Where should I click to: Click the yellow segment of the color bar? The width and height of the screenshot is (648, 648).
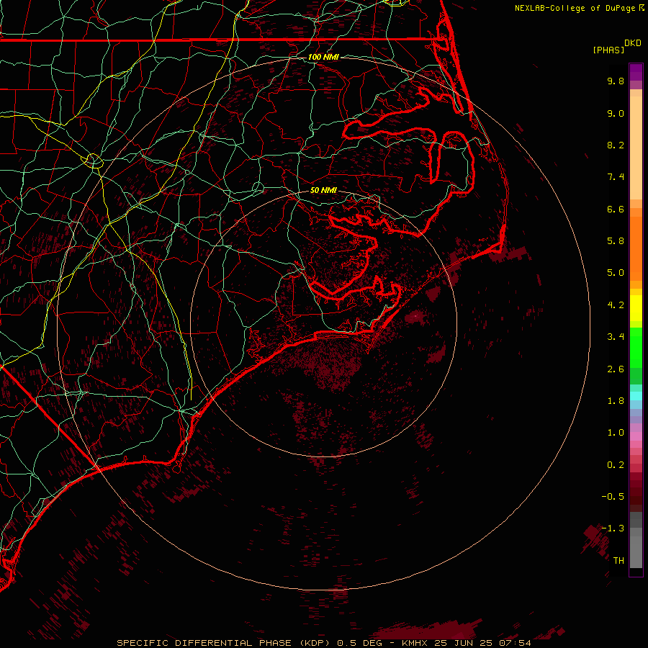(636, 308)
